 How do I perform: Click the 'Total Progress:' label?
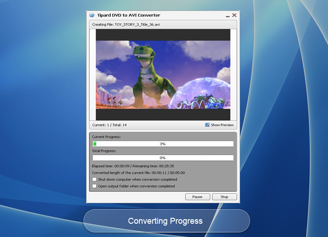pos(104,151)
